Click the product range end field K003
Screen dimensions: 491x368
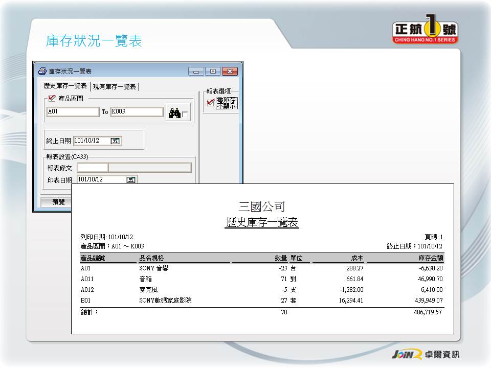coord(137,112)
